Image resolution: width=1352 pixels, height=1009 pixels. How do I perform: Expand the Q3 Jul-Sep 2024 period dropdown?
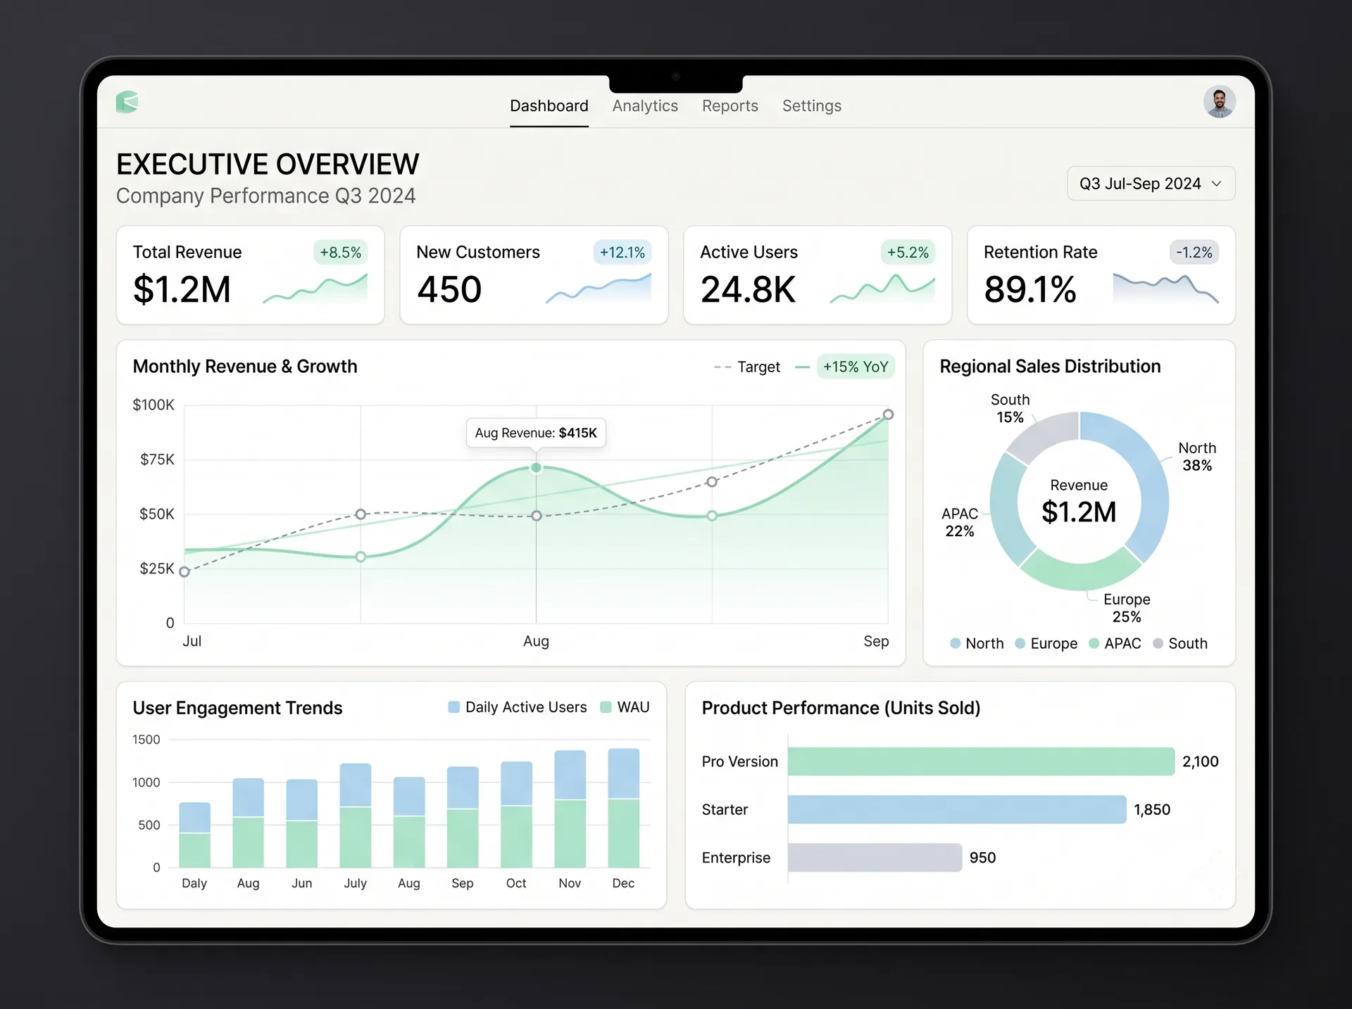1151,184
